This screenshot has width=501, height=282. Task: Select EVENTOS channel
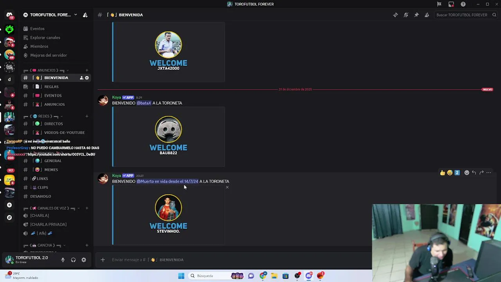tap(56, 96)
